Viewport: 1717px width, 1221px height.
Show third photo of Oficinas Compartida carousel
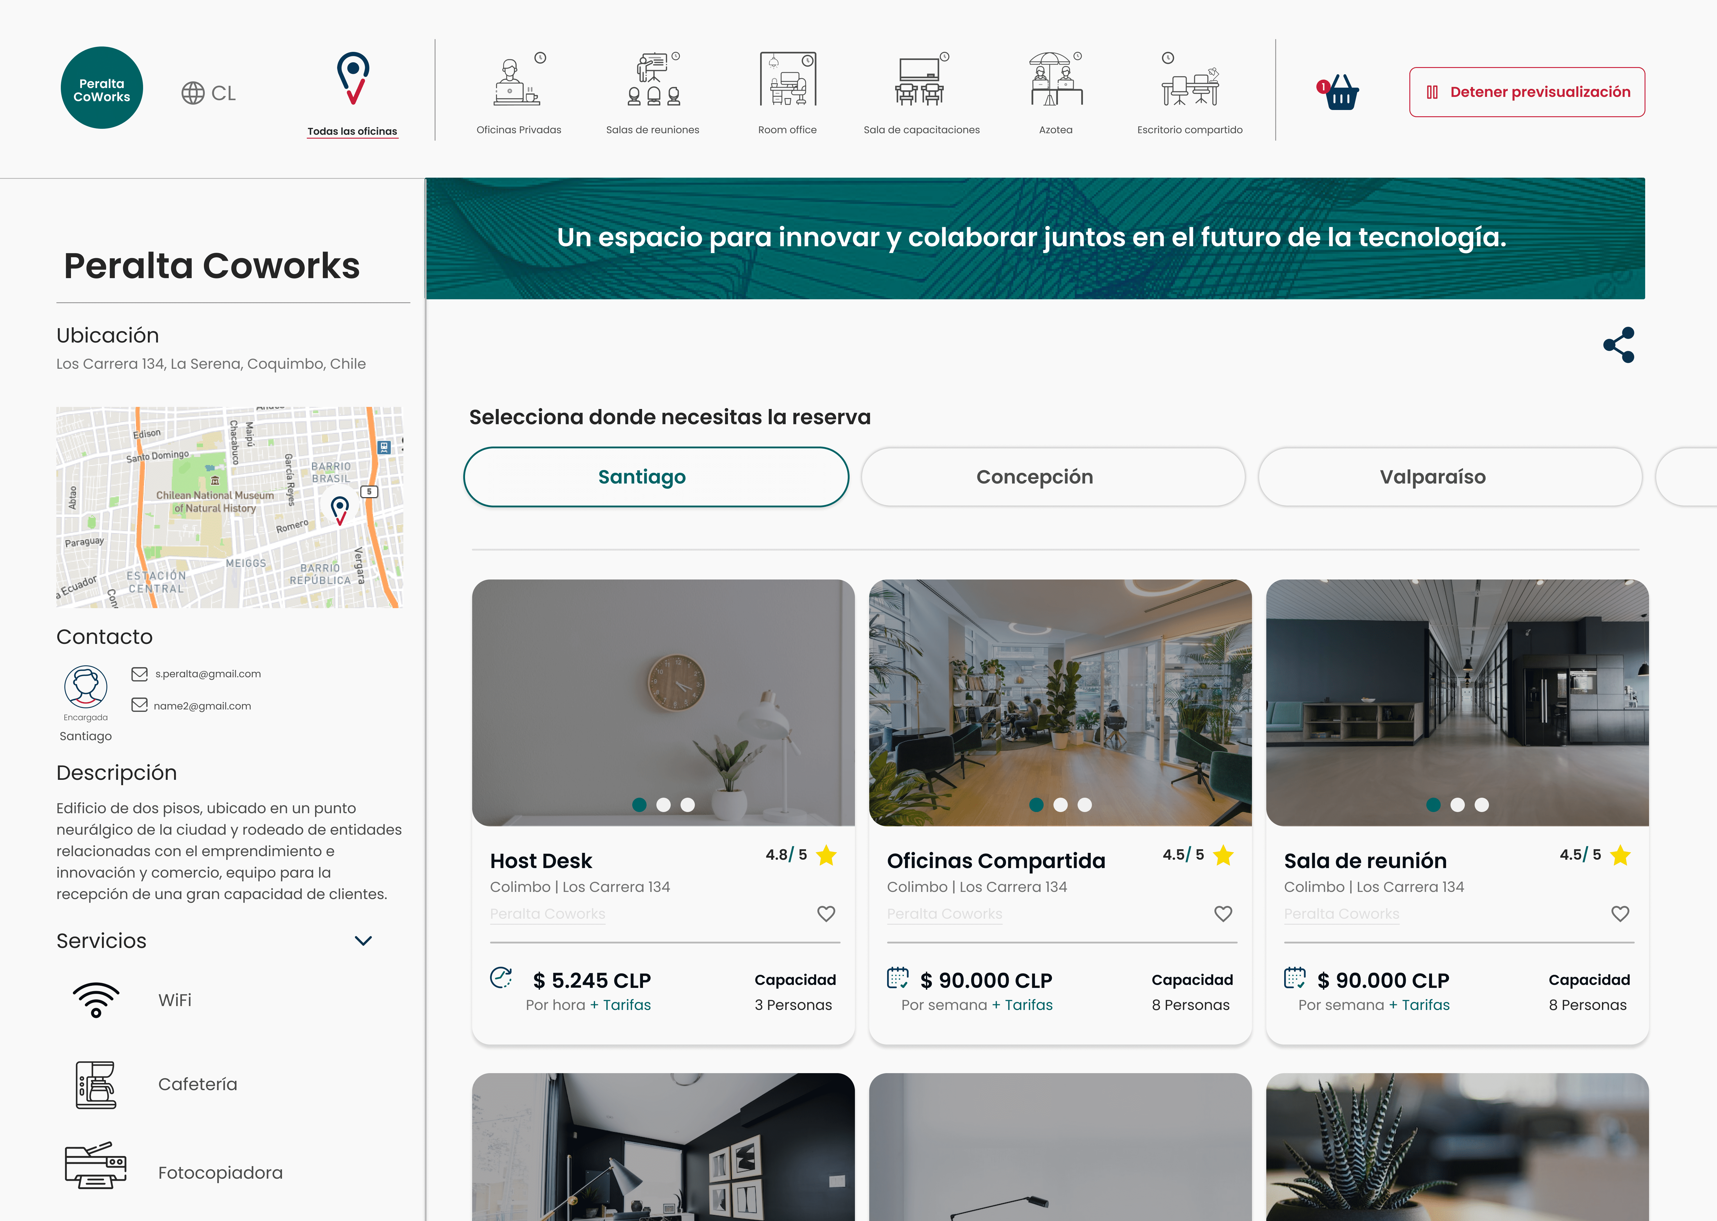click(x=1084, y=805)
